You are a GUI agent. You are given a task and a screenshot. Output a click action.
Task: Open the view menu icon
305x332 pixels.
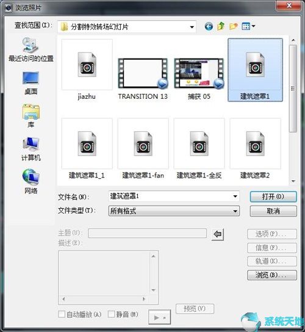coord(248,26)
